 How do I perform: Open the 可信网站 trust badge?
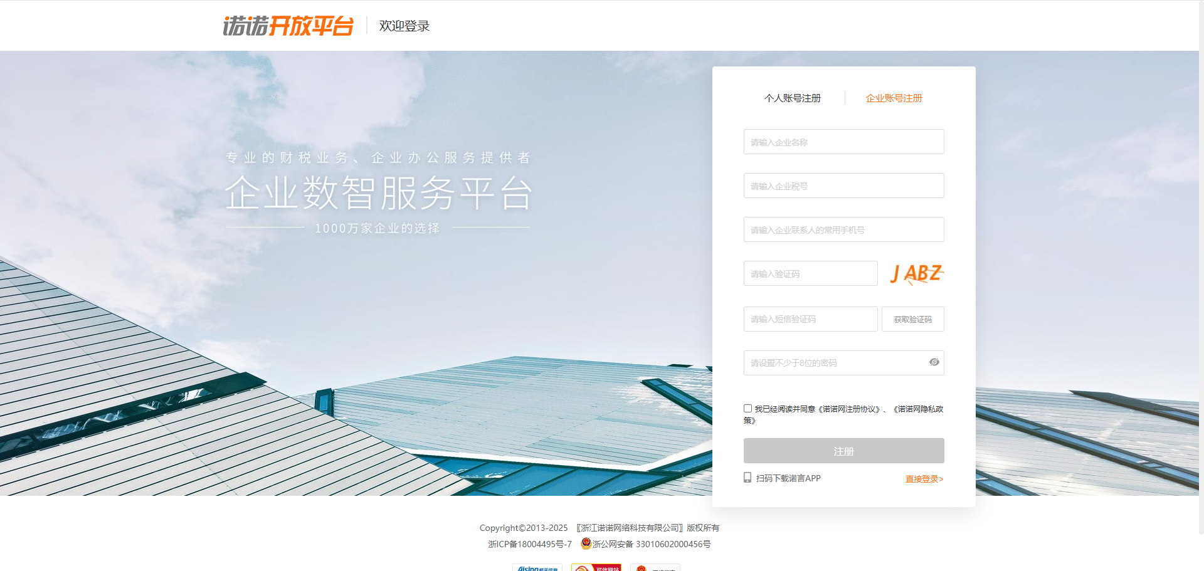(596, 568)
